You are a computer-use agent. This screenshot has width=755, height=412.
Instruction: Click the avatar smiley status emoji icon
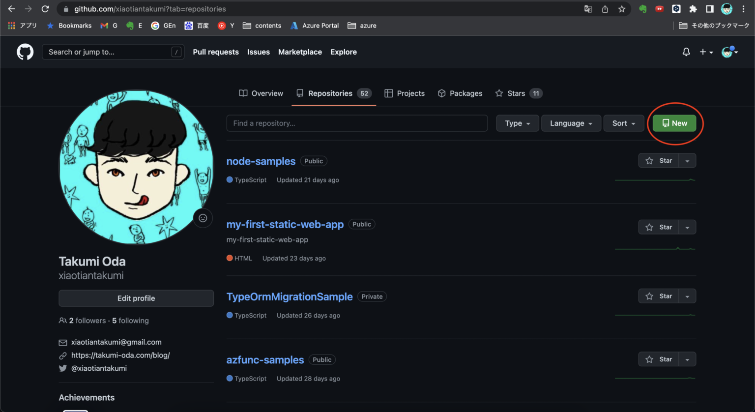point(203,218)
